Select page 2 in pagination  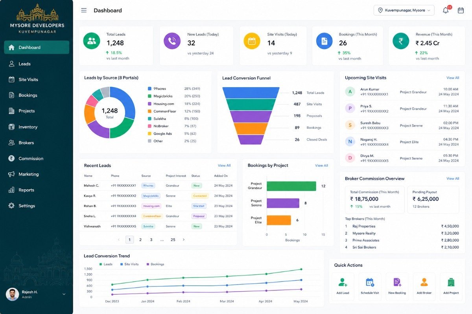point(140,239)
